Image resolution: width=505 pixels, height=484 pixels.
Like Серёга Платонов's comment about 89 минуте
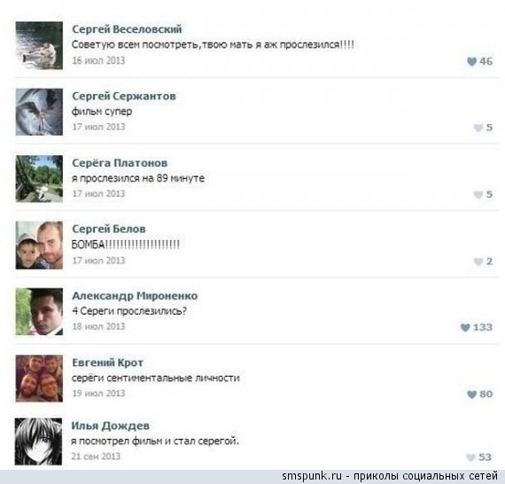(478, 194)
